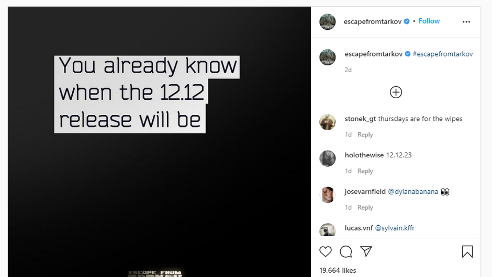The image size is (492, 277).
Task: Open the @dylanabanana mention
Action: pyautogui.click(x=413, y=191)
